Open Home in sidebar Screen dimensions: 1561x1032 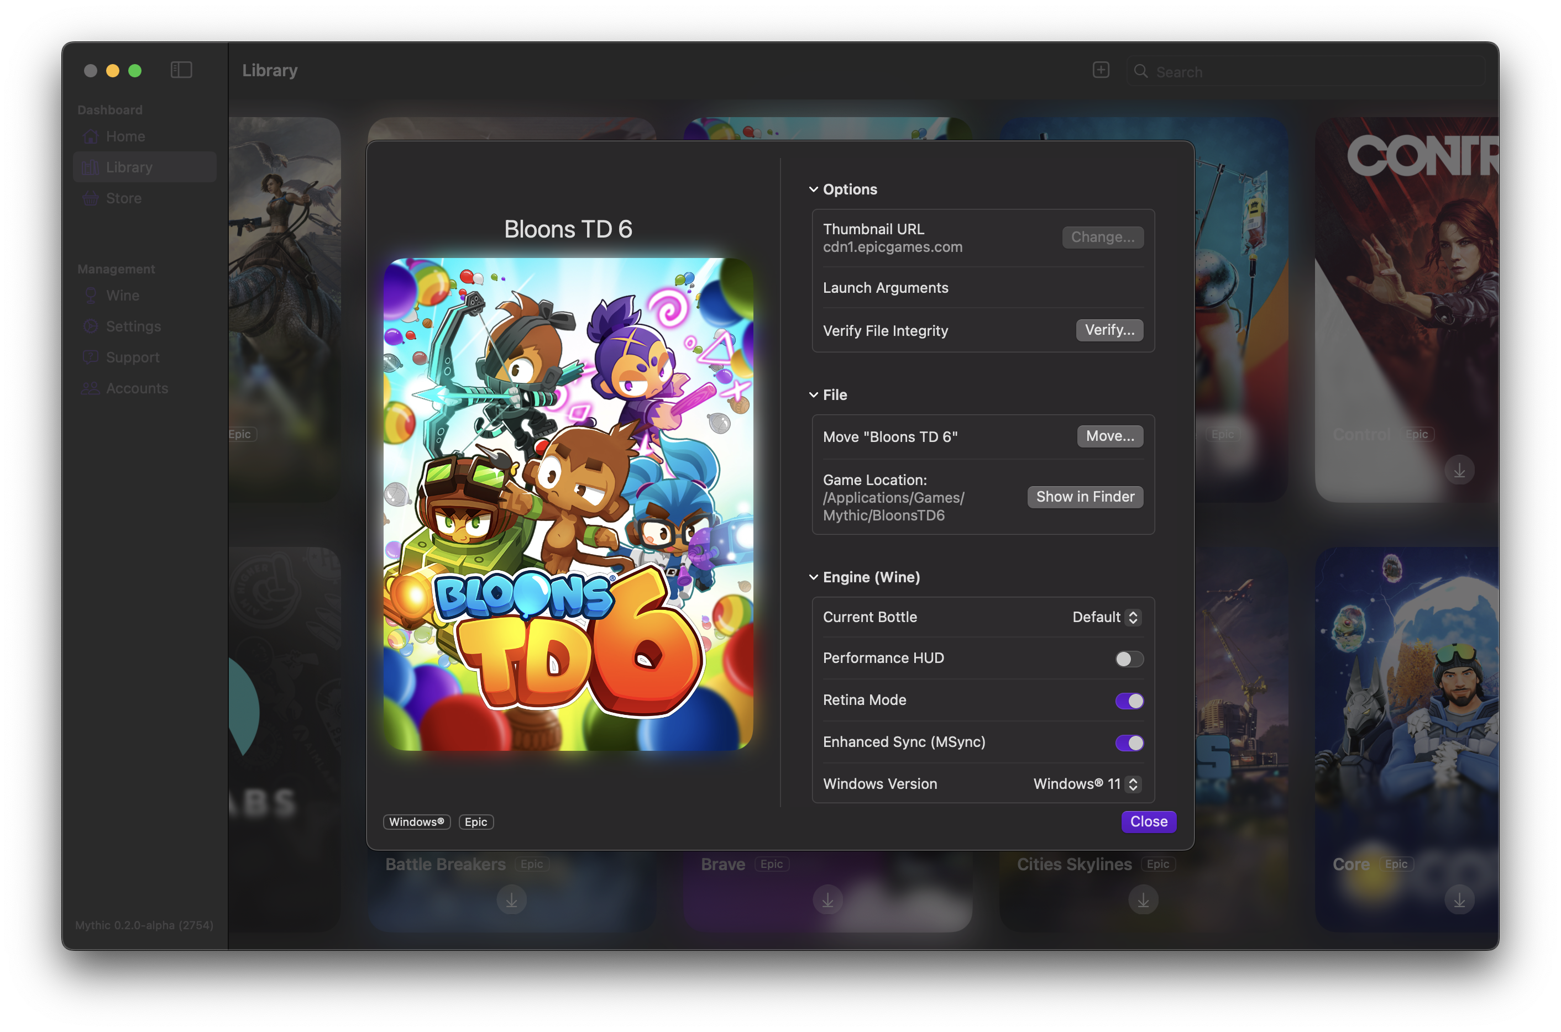point(145,136)
